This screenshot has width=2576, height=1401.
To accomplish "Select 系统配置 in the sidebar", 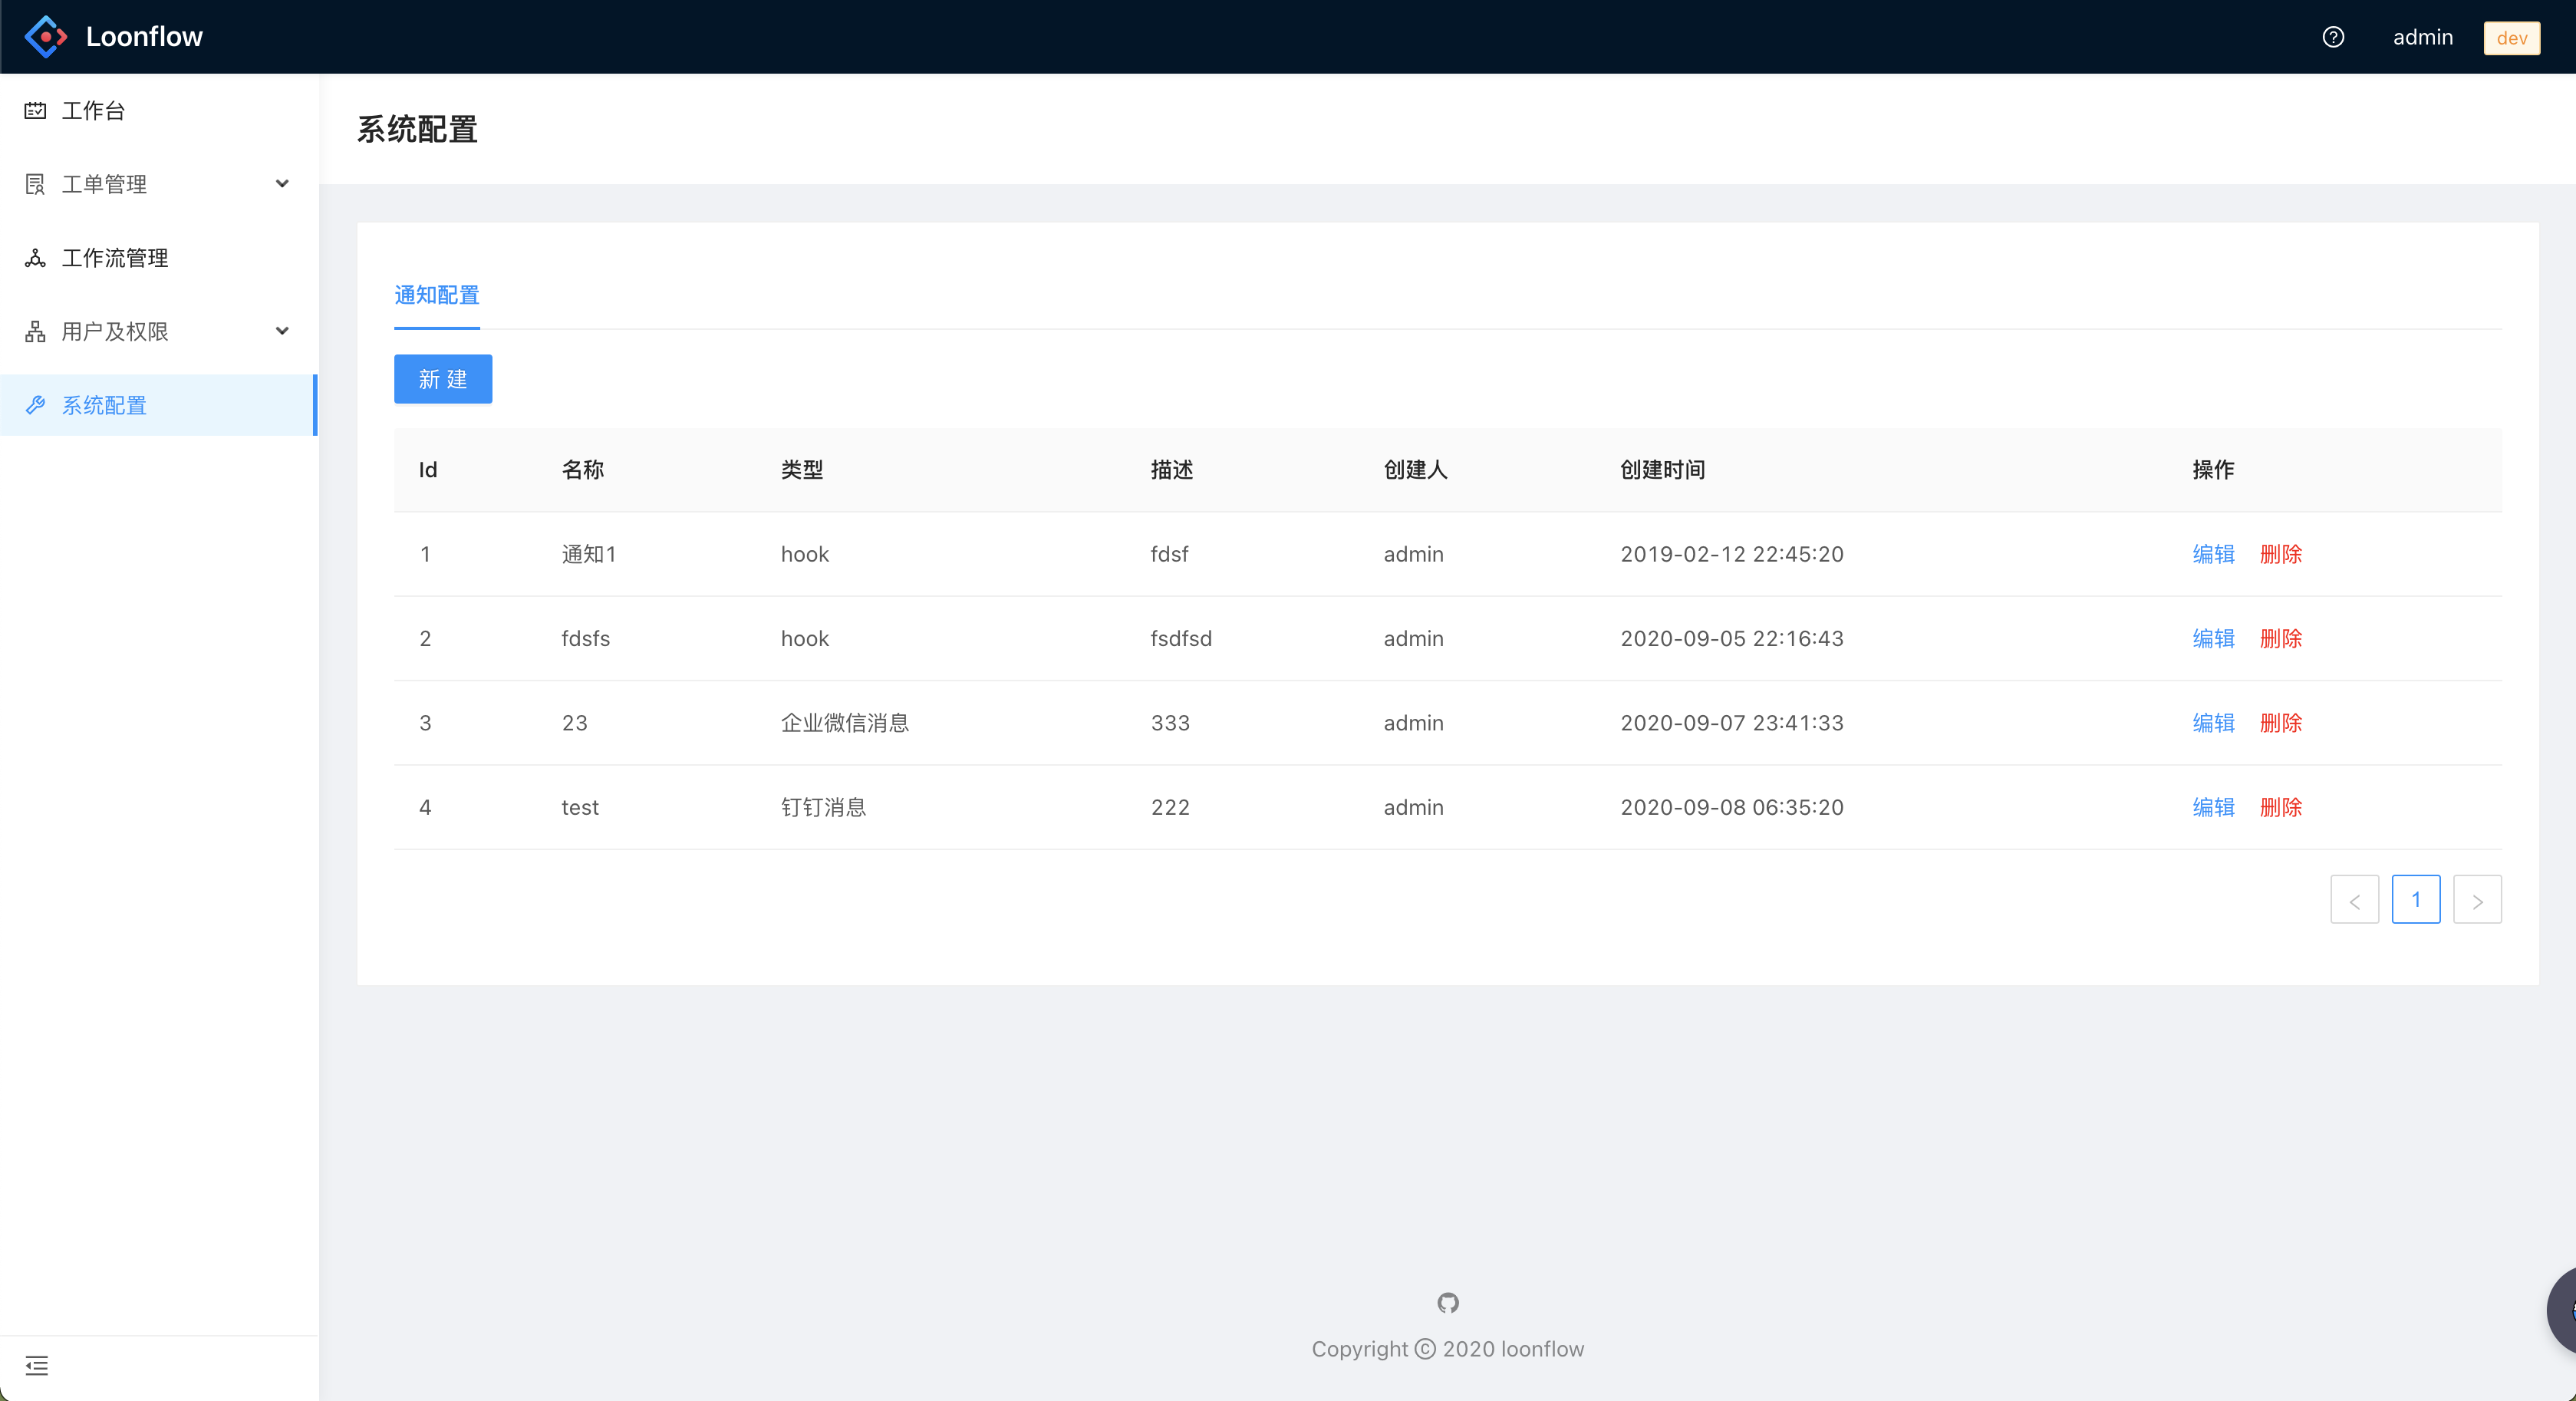I will click(x=159, y=405).
